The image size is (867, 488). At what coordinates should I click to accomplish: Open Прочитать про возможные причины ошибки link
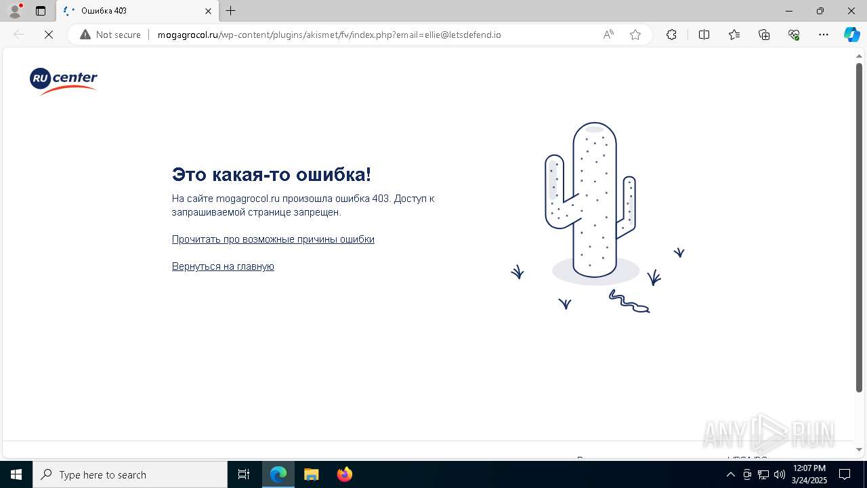click(273, 239)
